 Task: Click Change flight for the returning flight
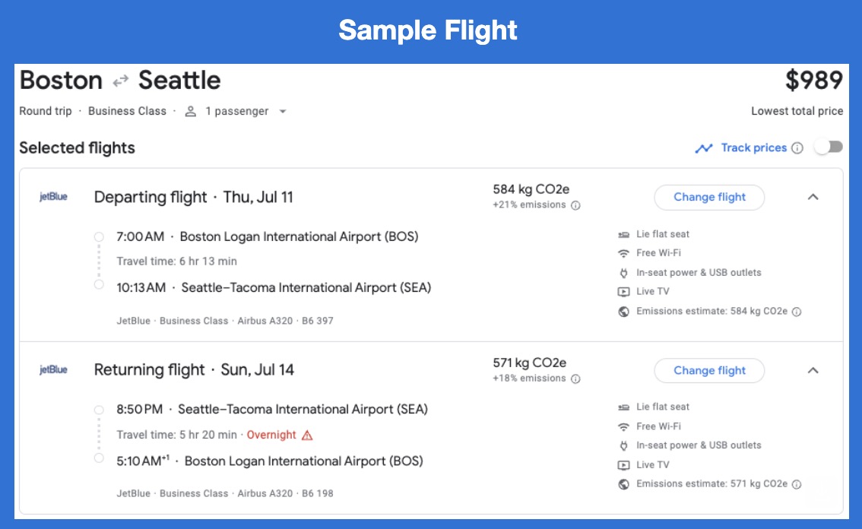click(708, 370)
